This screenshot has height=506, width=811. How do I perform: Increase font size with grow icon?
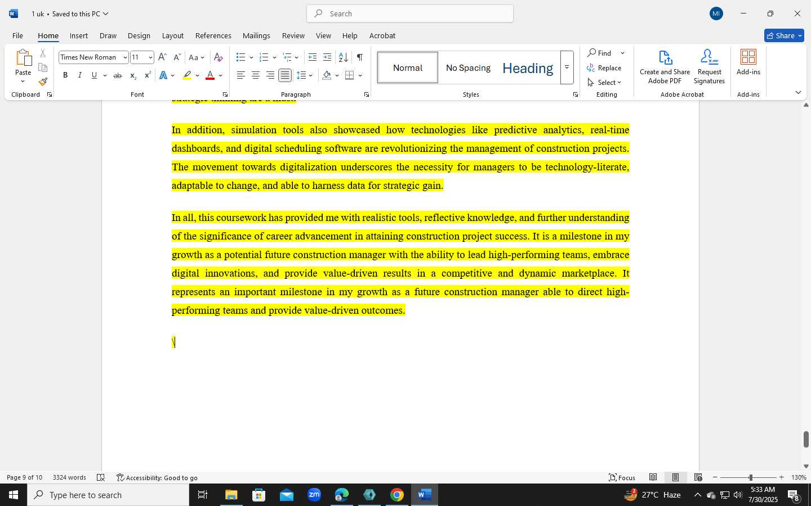coord(162,57)
